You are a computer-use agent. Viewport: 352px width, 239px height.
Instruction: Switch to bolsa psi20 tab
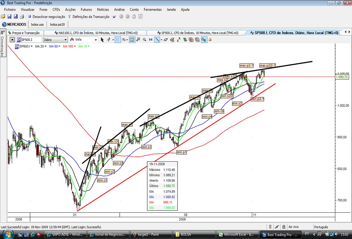click(57, 24)
